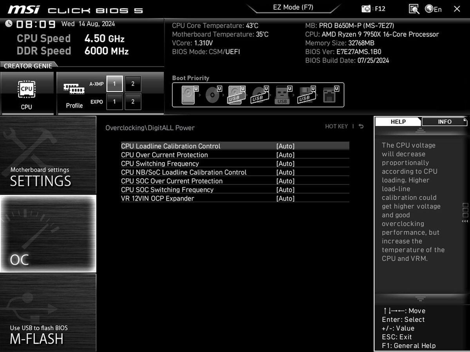
Task: Click the memory Profile module icon
Action: (x=74, y=89)
